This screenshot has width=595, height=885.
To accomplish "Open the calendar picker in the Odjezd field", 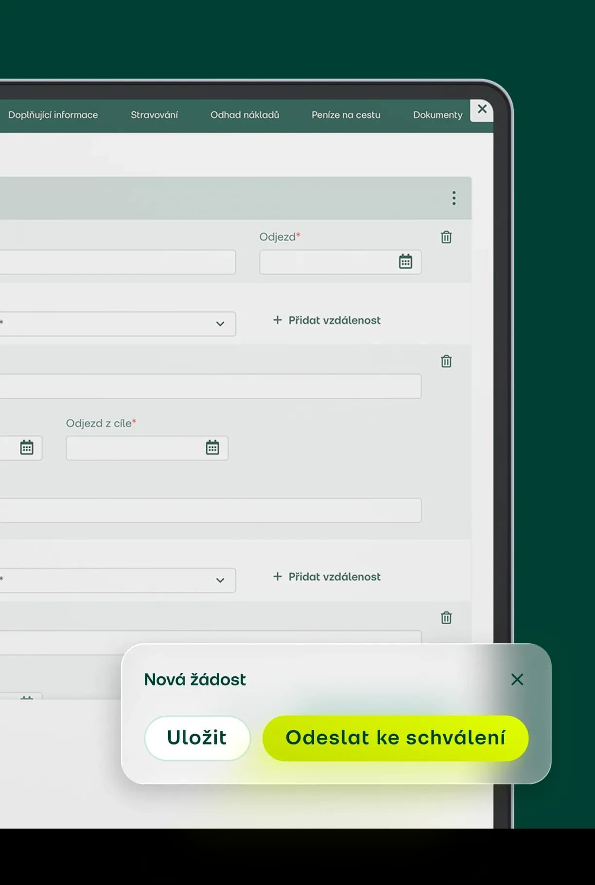I will coord(405,262).
